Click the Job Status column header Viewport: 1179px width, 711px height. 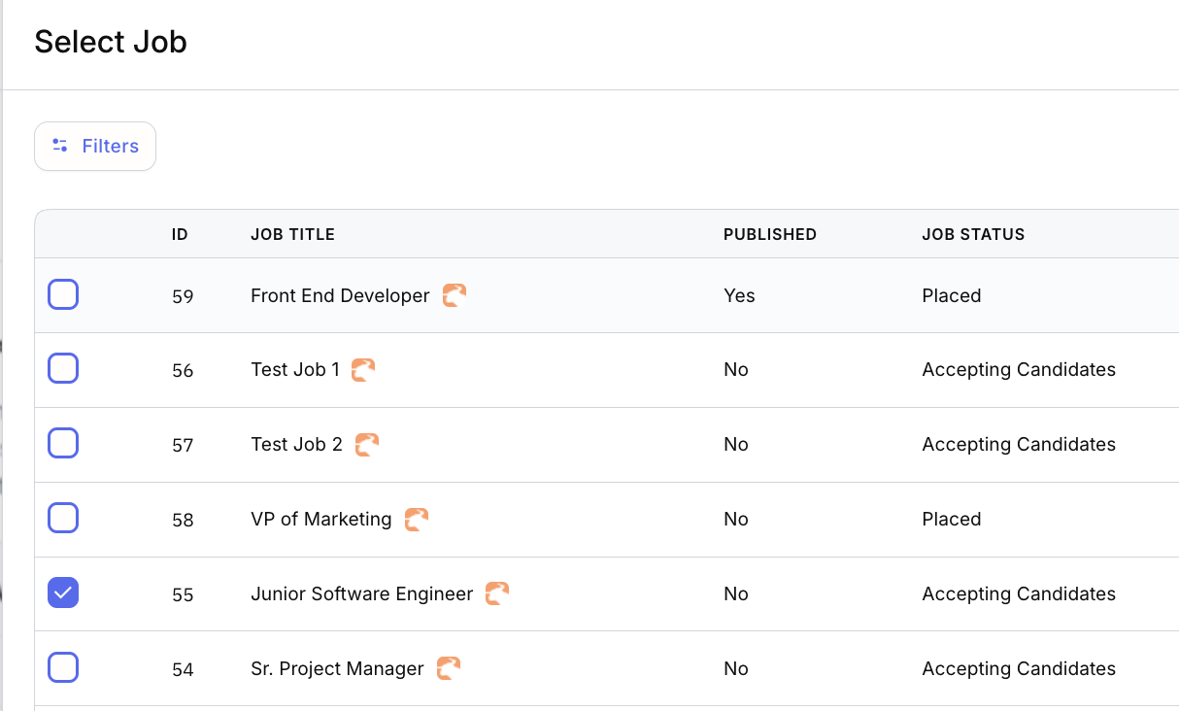coord(973,234)
